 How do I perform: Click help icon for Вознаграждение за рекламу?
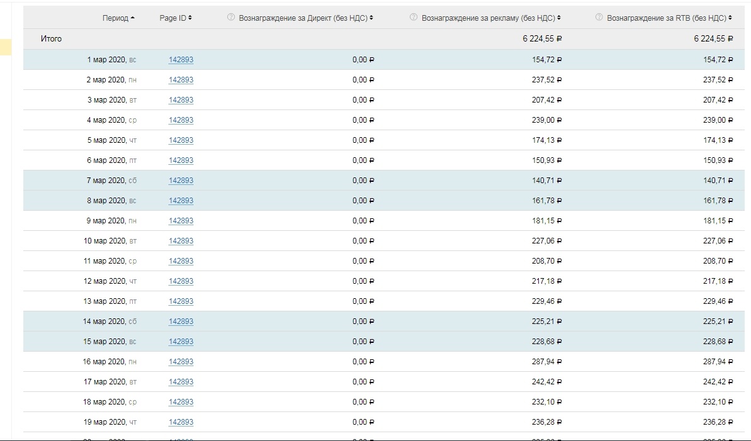[x=414, y=17]
